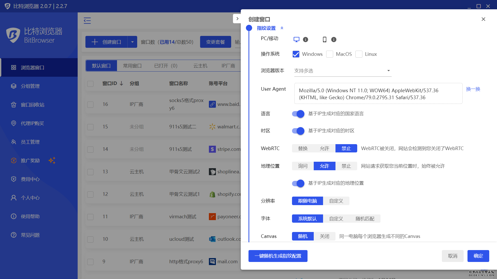Click 一键随机生成指纹配置 button
This screenshot has width=497, height=279.
(x=278, y=256)
